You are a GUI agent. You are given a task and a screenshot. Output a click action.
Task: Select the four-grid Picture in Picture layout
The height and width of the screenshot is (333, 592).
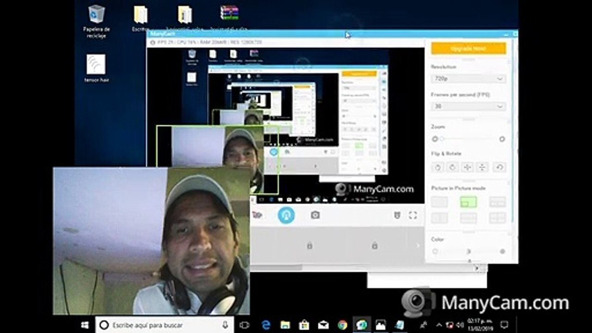click(x=498, y=218)
